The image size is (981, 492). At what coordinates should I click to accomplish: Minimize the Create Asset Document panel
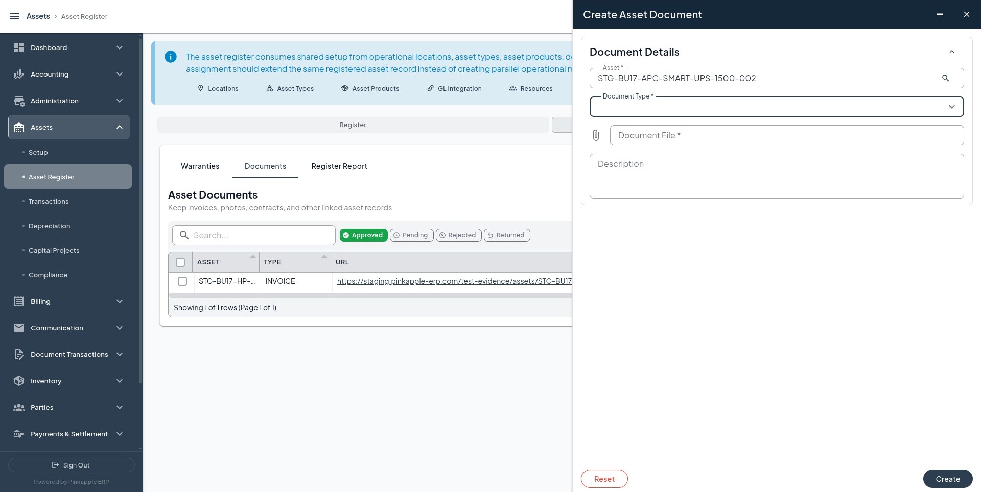(x=940, y=14)
